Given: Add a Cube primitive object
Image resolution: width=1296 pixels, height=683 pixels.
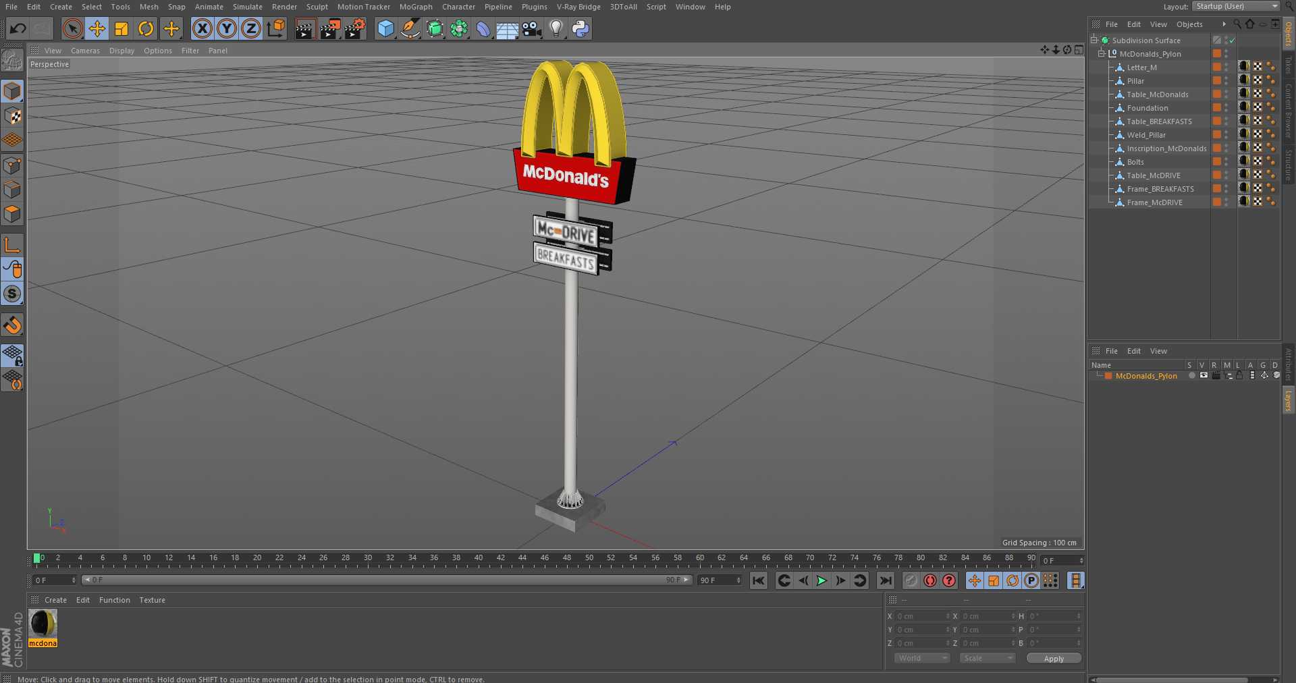Looking at the screenshot, I should [x=385, y=28].
